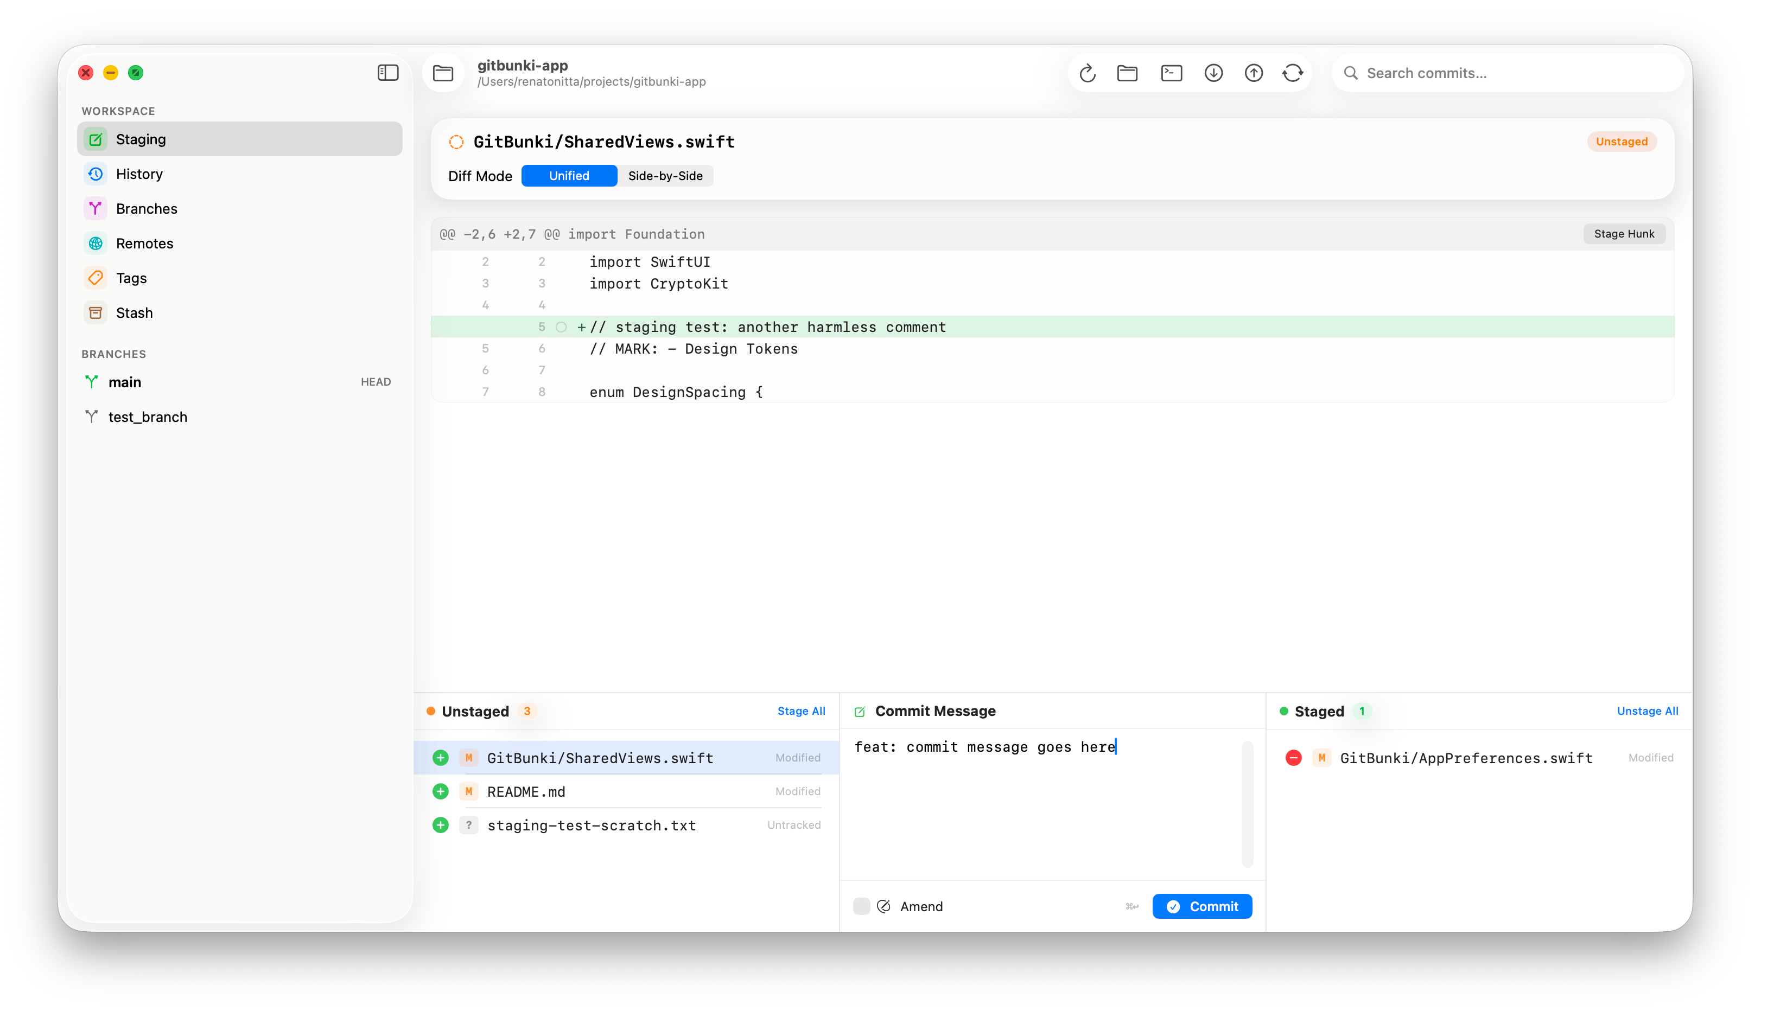Toggle line selection circle on added line 5

tap(561, 327)
